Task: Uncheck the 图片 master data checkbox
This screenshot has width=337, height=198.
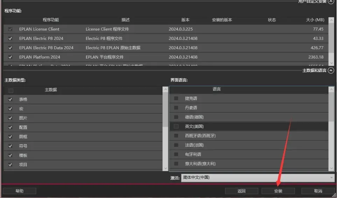Action: (10, 118)
